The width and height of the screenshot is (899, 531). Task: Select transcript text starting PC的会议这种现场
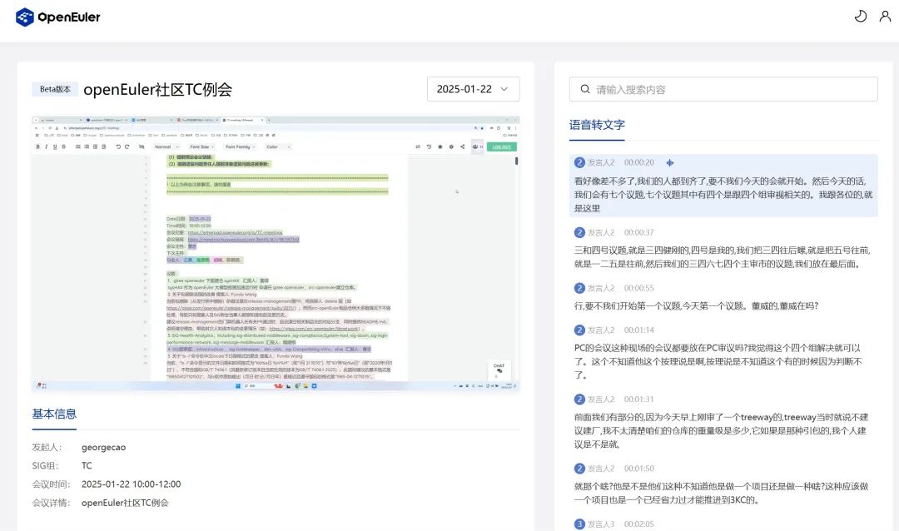tap(718, 361)
